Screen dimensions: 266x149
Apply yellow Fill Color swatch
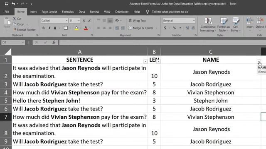click(76, 28)
